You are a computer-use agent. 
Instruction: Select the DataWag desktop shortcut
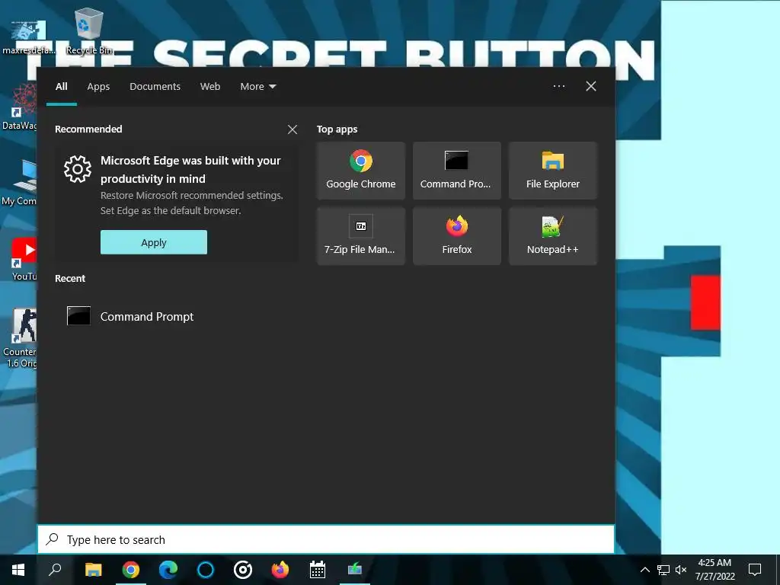[x=19, y=107]
